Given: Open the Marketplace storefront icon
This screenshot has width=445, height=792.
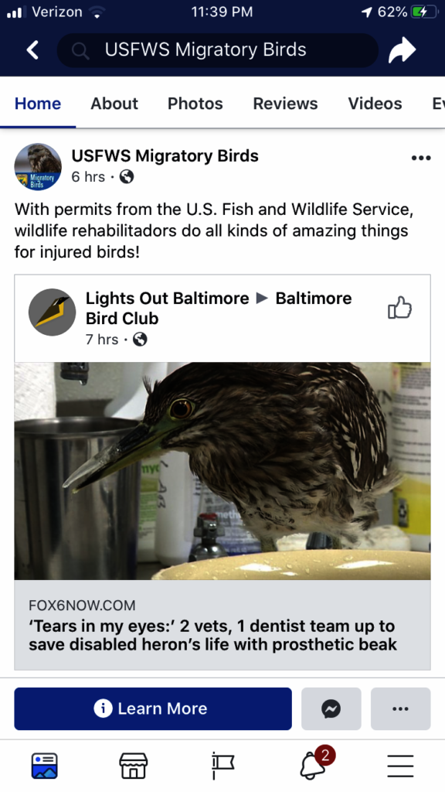Looking at the screenshot, I should pyautogui.click(x=133, y=766).
